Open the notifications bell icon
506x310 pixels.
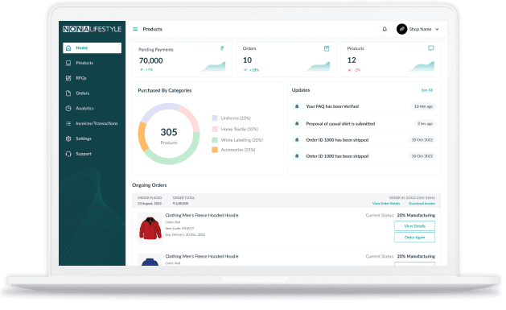[x=385, y=29]
